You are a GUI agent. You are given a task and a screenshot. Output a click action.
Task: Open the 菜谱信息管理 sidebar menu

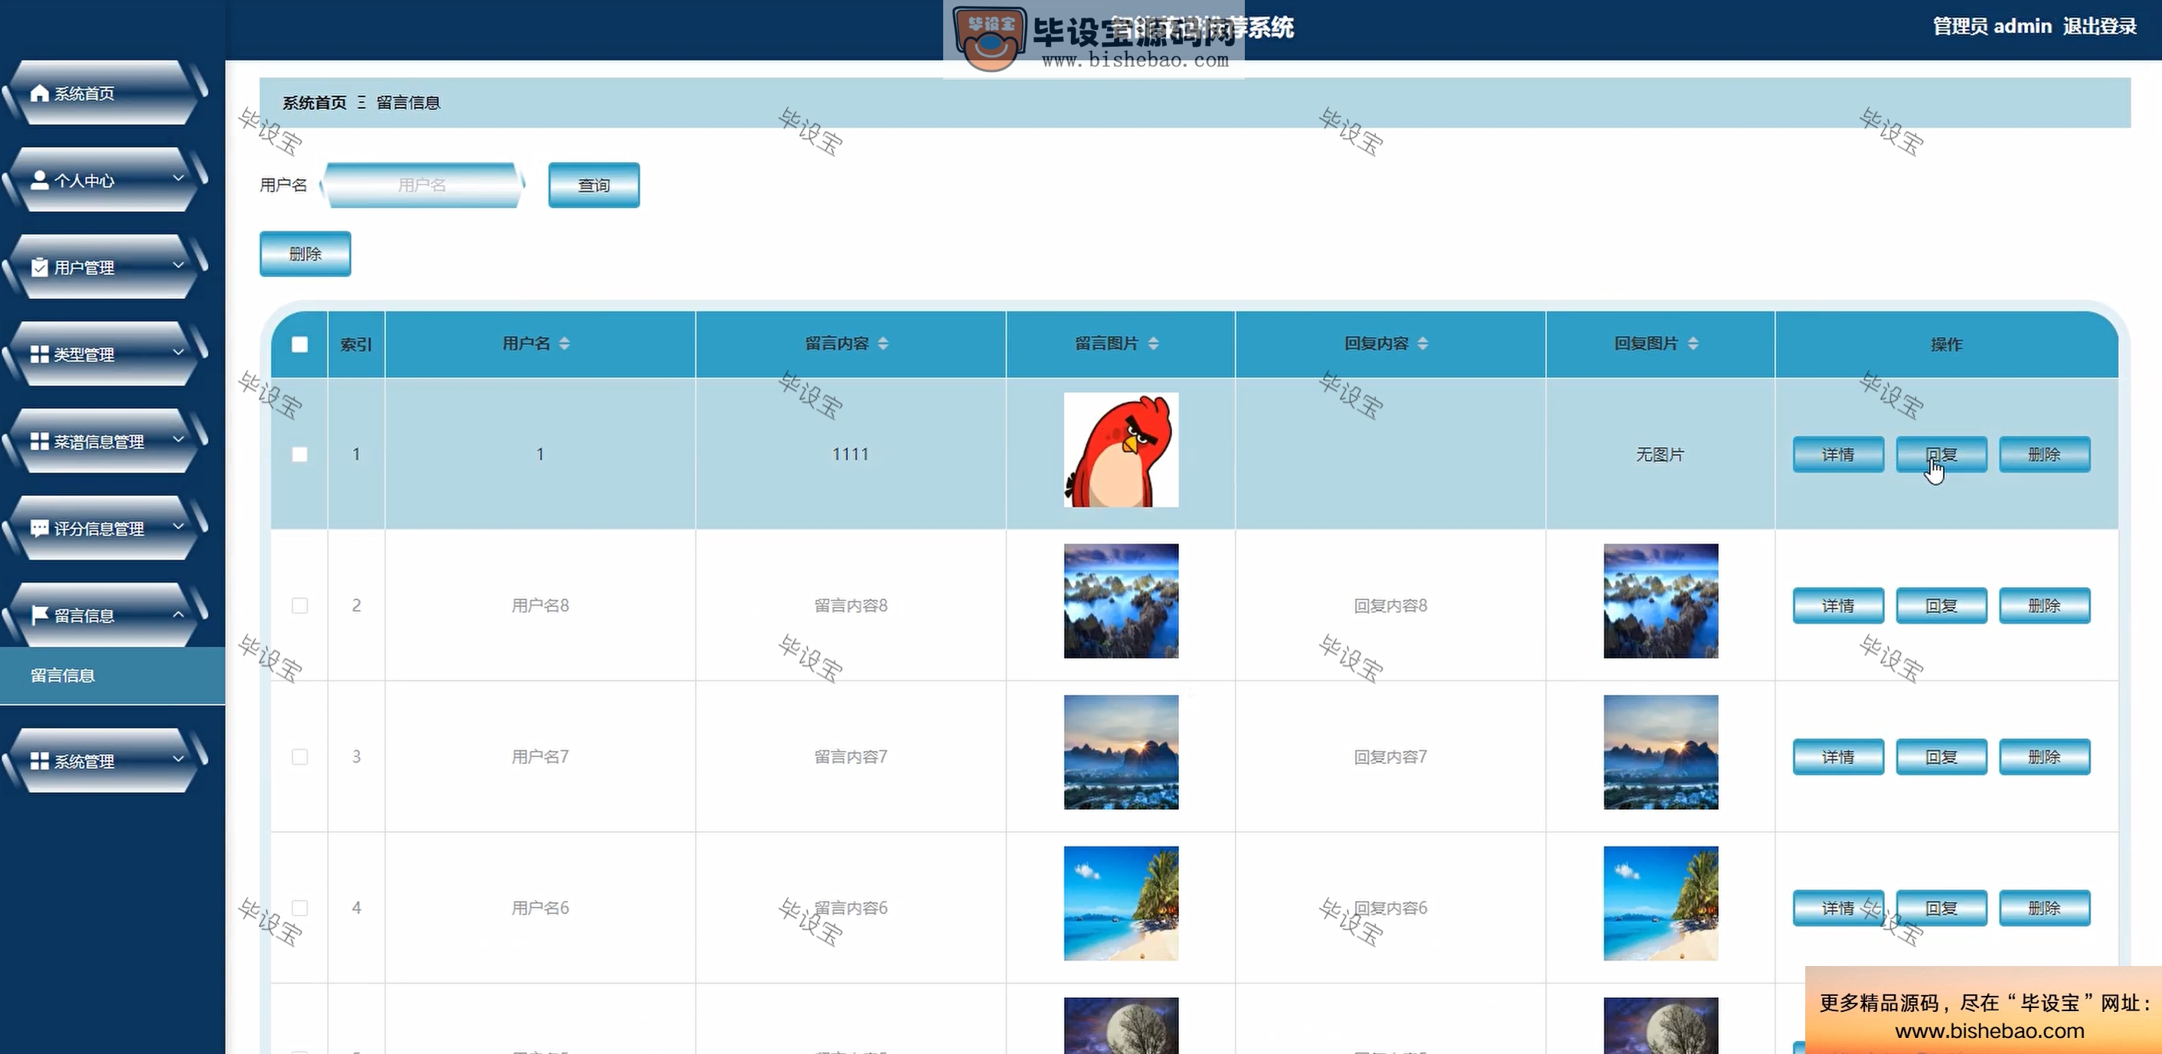105,441
